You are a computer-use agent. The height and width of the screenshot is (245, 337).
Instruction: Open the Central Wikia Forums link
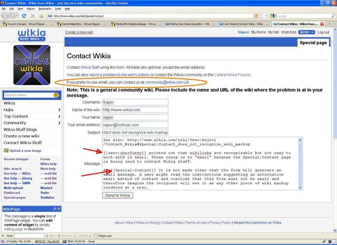coord(232,75)
